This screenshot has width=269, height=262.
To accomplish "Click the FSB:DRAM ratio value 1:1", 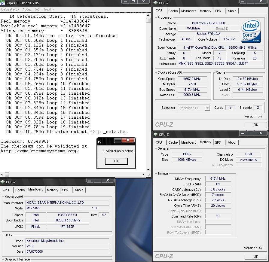I will (218, 184).
